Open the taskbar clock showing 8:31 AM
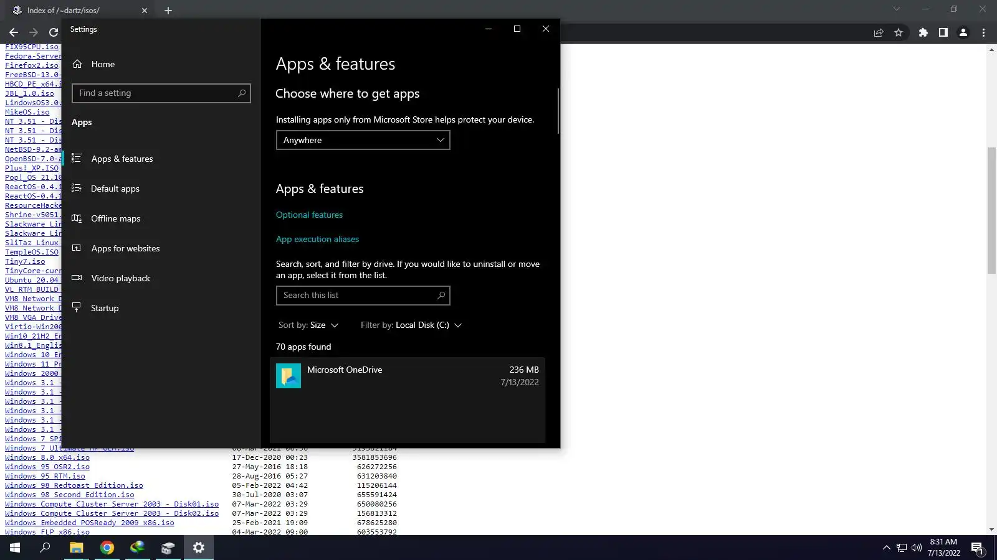 point(944,548)
